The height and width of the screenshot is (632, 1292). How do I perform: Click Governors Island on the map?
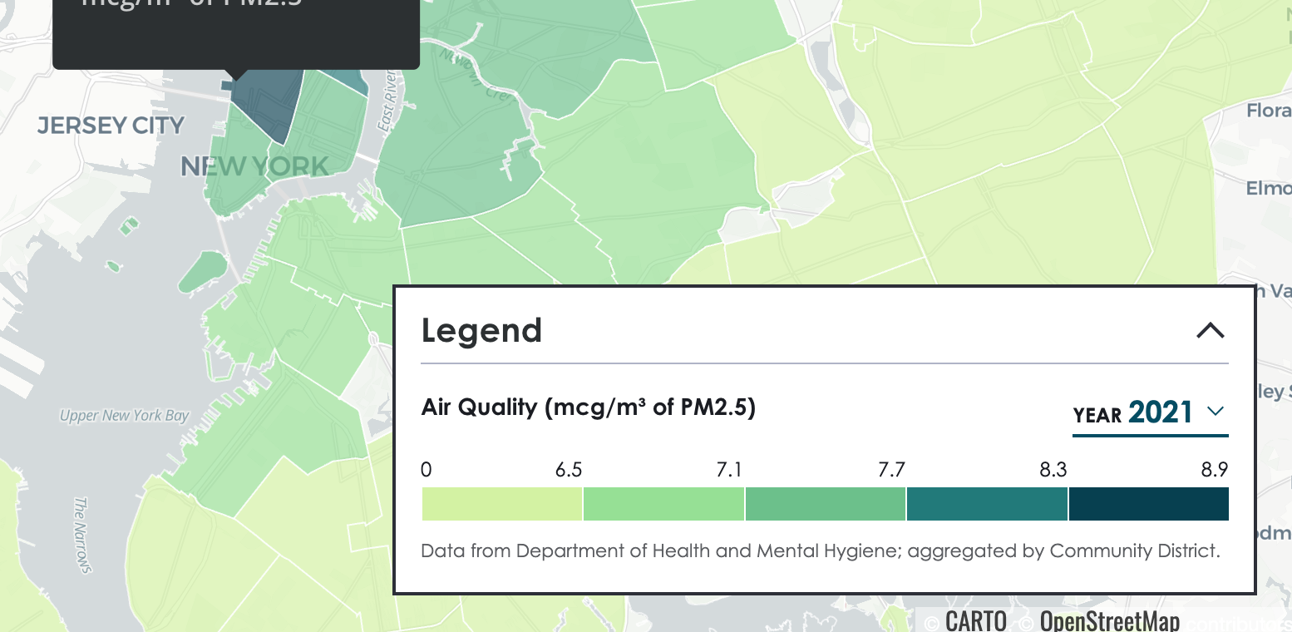[202, 272]
